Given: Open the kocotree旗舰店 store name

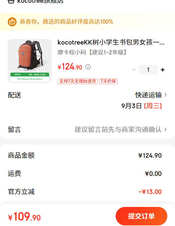Looking at the screenshot, I should [40, 2].
